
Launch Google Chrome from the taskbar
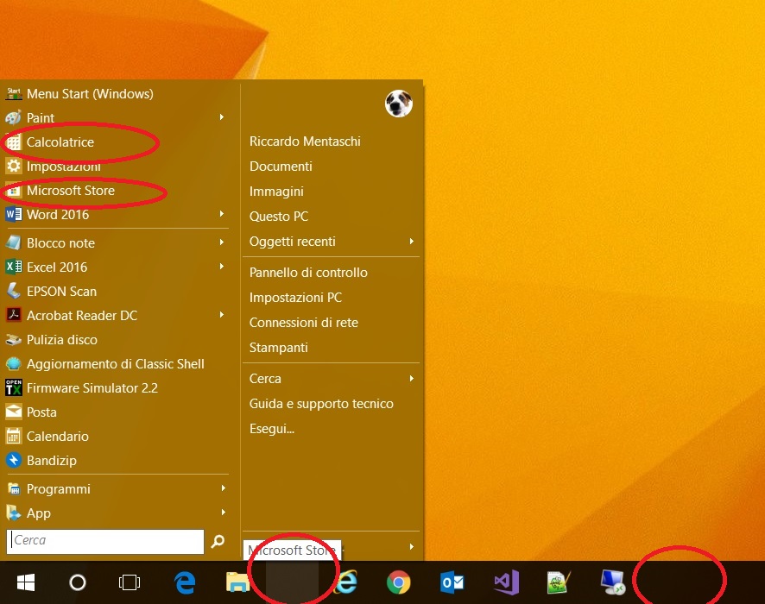(x=398, y=582)
